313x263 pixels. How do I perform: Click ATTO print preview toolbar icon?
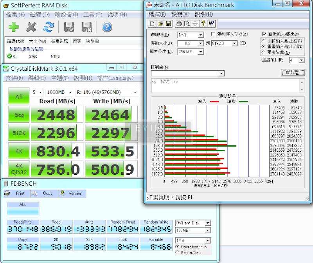coord(187,24)
